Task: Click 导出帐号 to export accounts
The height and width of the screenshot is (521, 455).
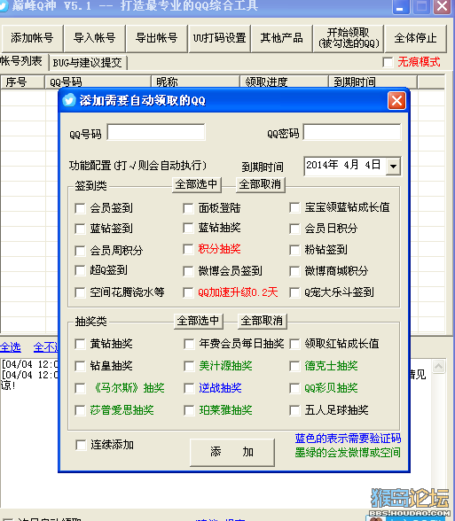Action: 157,38
